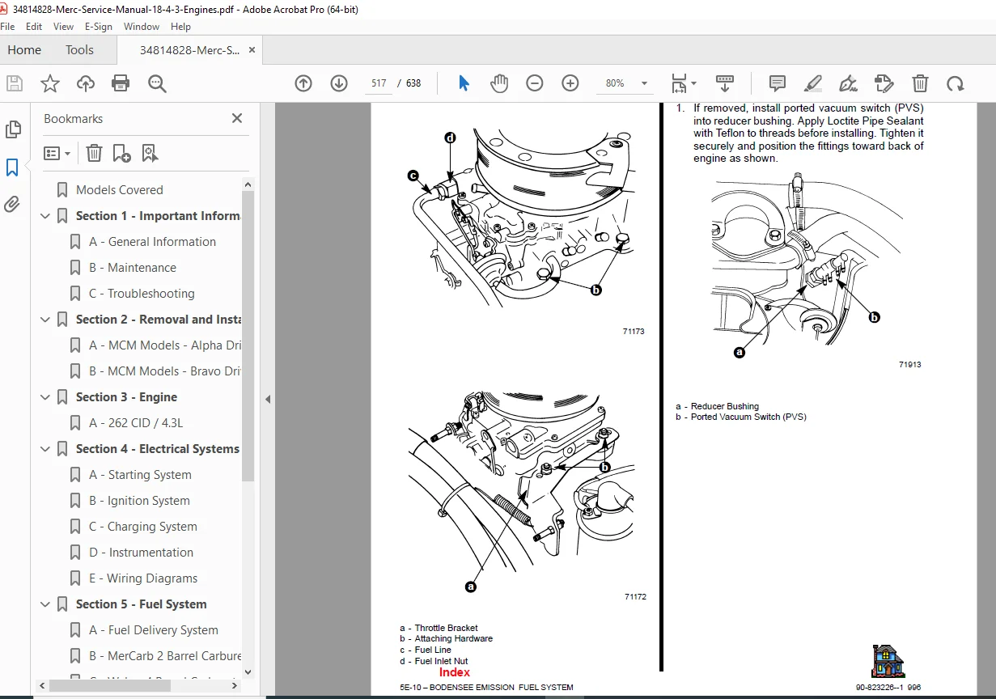Screen dimensions: 996x699
Task: Open the Help menu
Action: [x=180, y=27]
